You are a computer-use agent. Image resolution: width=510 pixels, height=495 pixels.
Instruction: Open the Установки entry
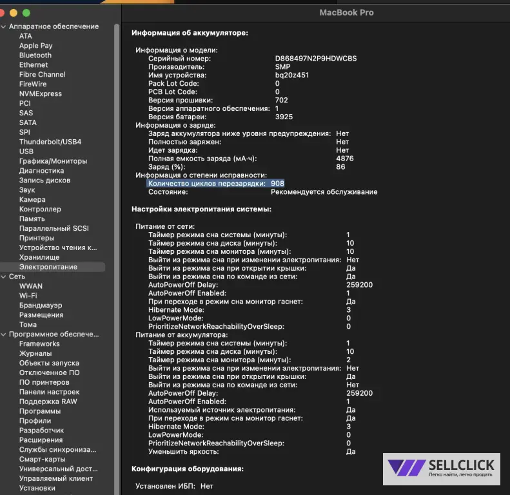(x=37, y=488)
